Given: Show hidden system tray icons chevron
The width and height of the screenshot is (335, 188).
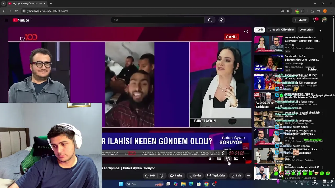Looking at the screenshot, I should (x=296, y=184).
